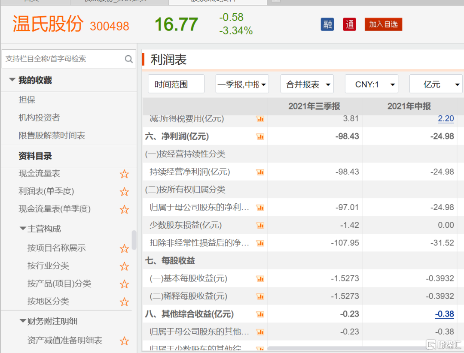Open chart icon for 持续经营净利润 row
The height and width of the screenshot is (353, 464).
(x=260, y=172)
